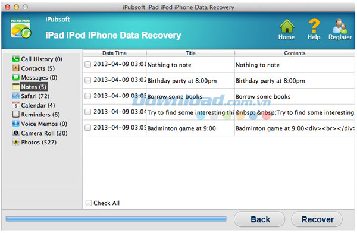The width and height of the screenshot is (357, 233).
Task: Click the Help question mark icon
Action: coord(314,26)
